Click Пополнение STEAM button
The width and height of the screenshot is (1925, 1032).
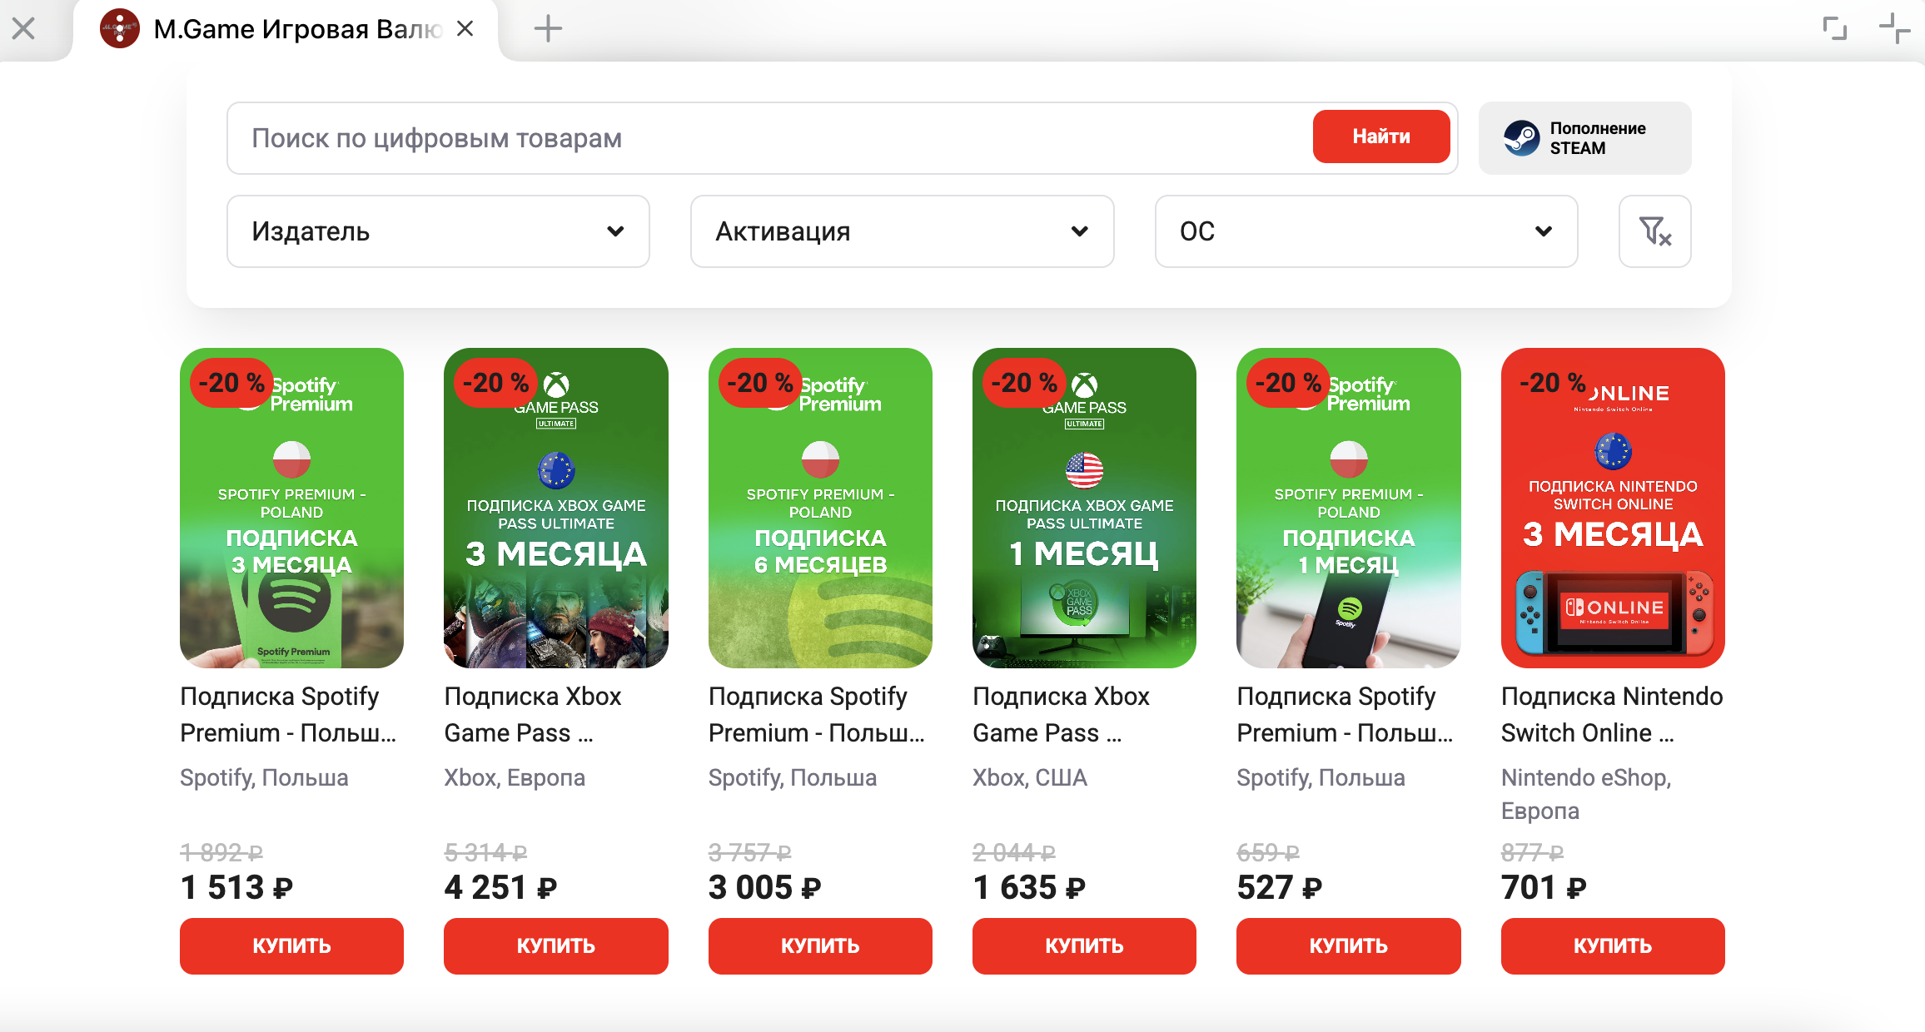[1584, 138]
